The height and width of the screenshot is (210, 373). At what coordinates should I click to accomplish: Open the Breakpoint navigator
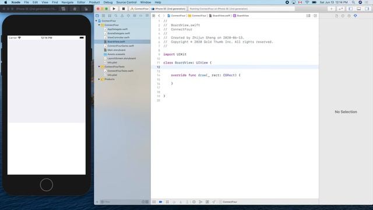point(141,16)
